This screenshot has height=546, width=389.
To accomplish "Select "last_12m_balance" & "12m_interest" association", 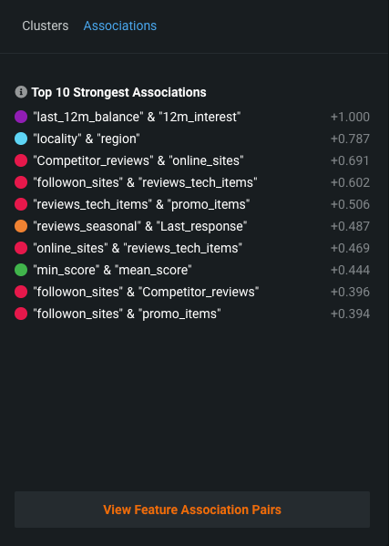I will point(192,117).
